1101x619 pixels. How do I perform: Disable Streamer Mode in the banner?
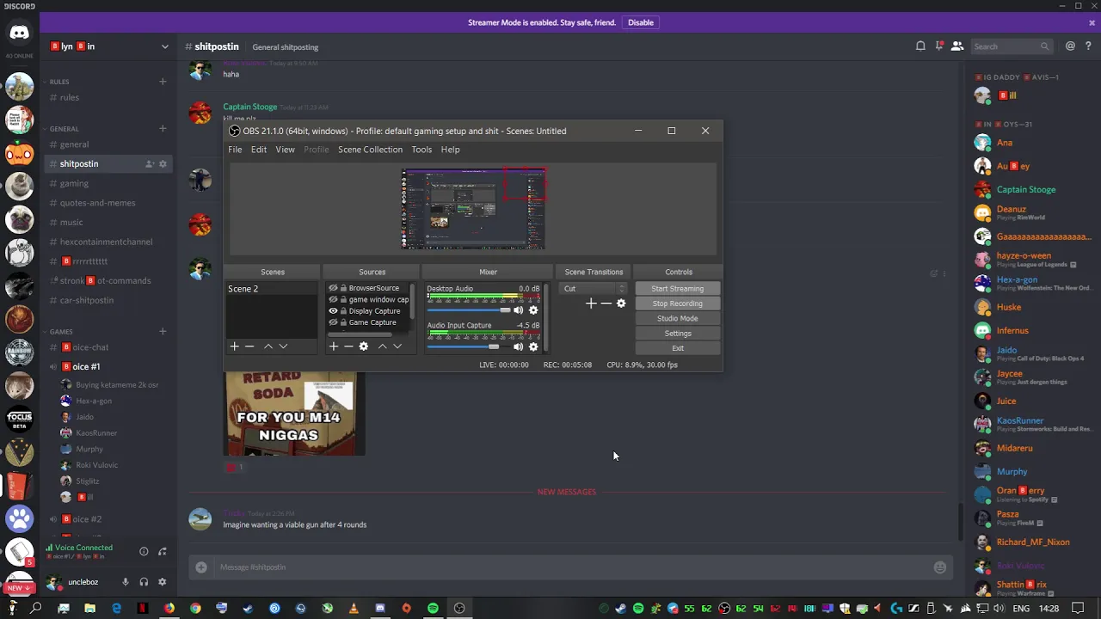click(x=641, y=22)
